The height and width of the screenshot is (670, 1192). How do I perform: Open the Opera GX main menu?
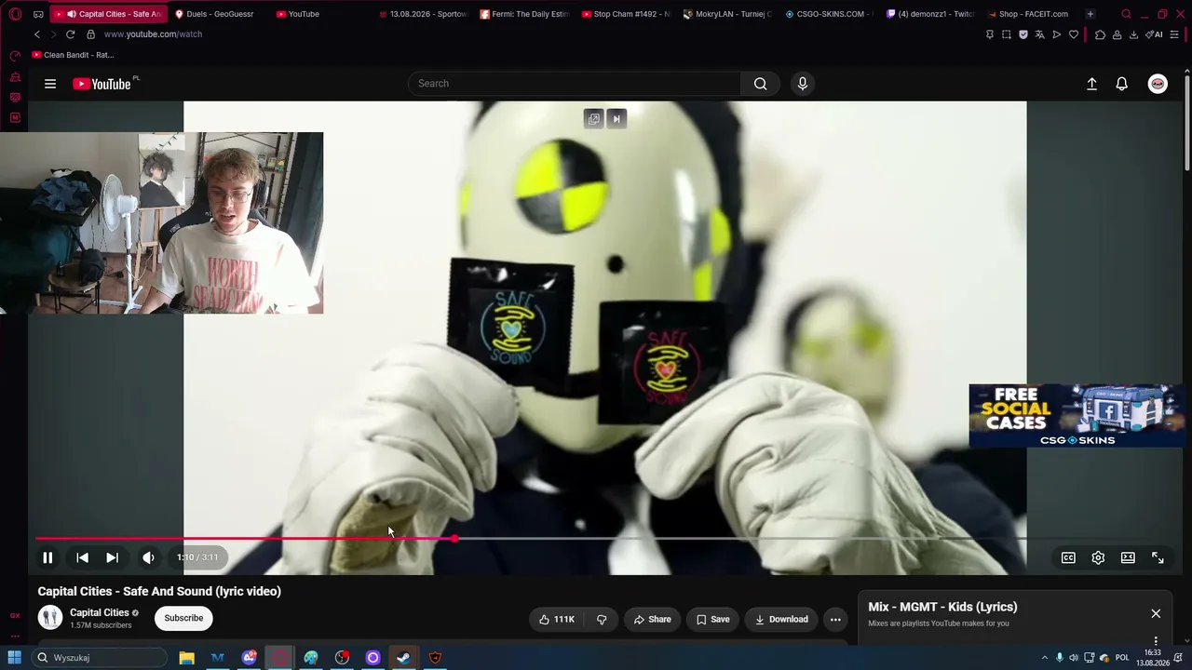pyautogui.click(x=15, y=14)
